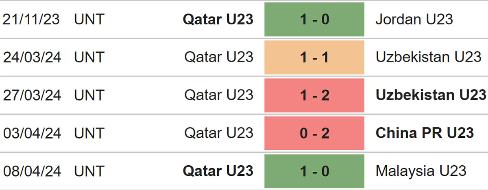Select Qatar U23 in the 24/03/24 row
This screenshot has height=190, width=488.
[x=219, y=57]
